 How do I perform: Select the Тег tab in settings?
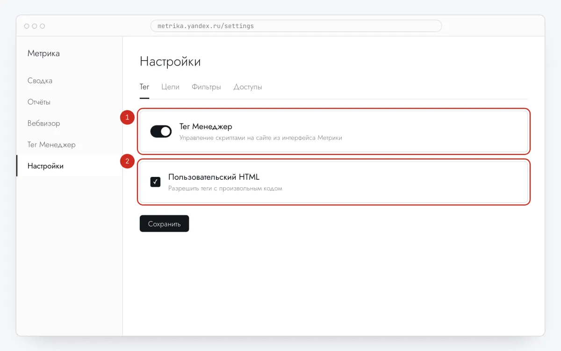point(144,87)
